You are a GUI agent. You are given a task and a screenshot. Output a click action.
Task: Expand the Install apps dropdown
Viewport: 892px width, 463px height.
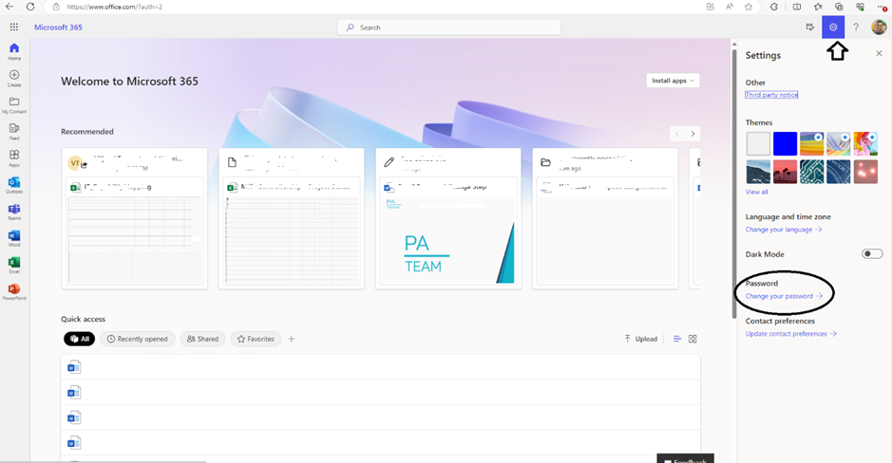point(673,81)
